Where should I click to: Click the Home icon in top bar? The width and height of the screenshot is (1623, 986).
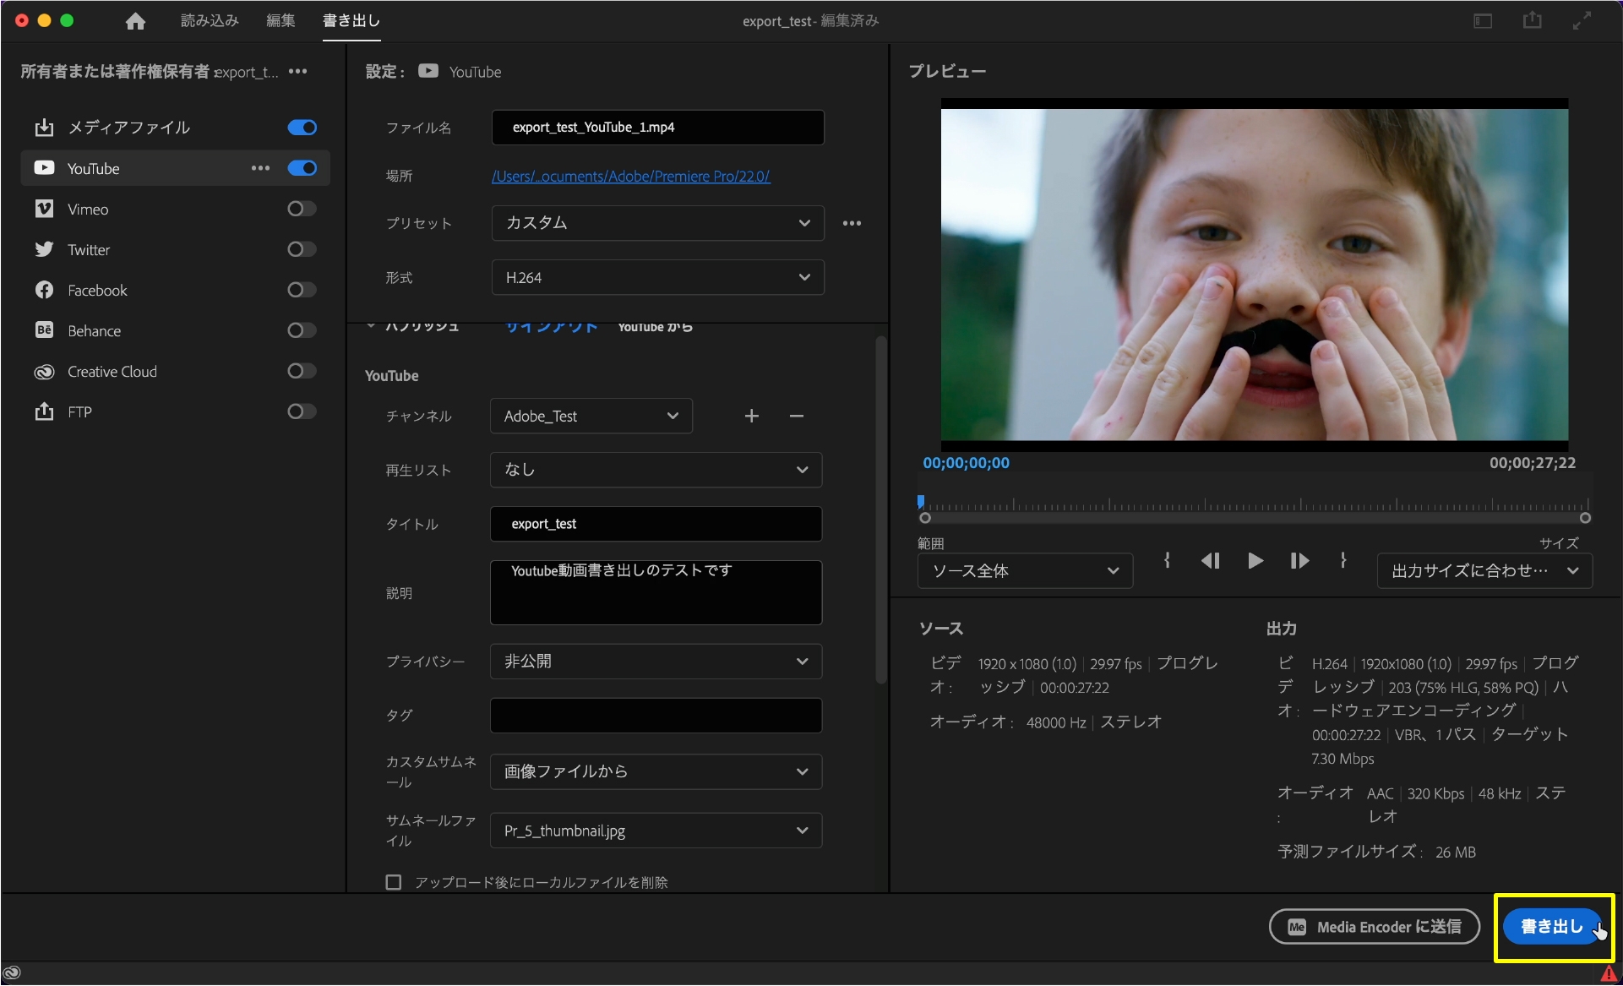coord(135,21)
